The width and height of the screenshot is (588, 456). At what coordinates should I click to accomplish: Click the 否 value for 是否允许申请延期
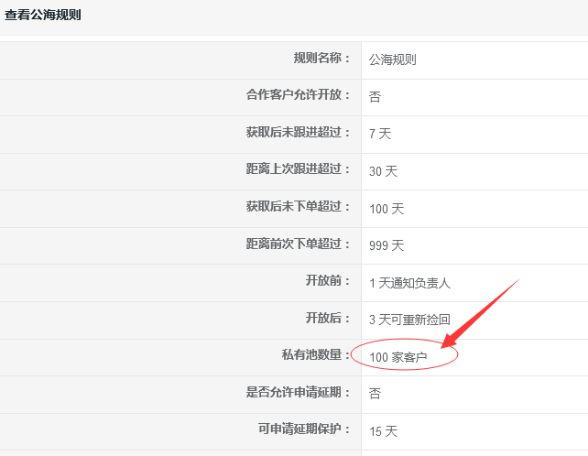(375, 394)
